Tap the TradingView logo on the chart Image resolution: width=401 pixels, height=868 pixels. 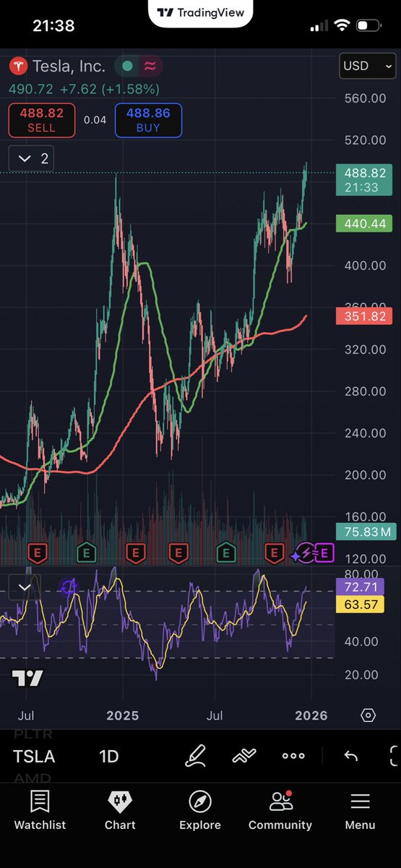coord(27,678)
